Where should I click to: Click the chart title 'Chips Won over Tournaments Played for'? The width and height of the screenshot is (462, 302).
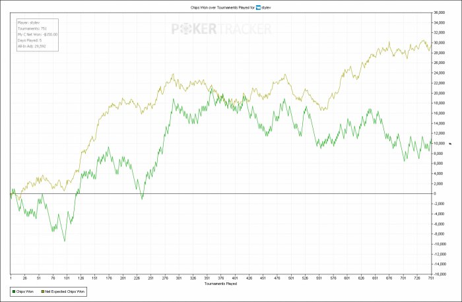222,8
